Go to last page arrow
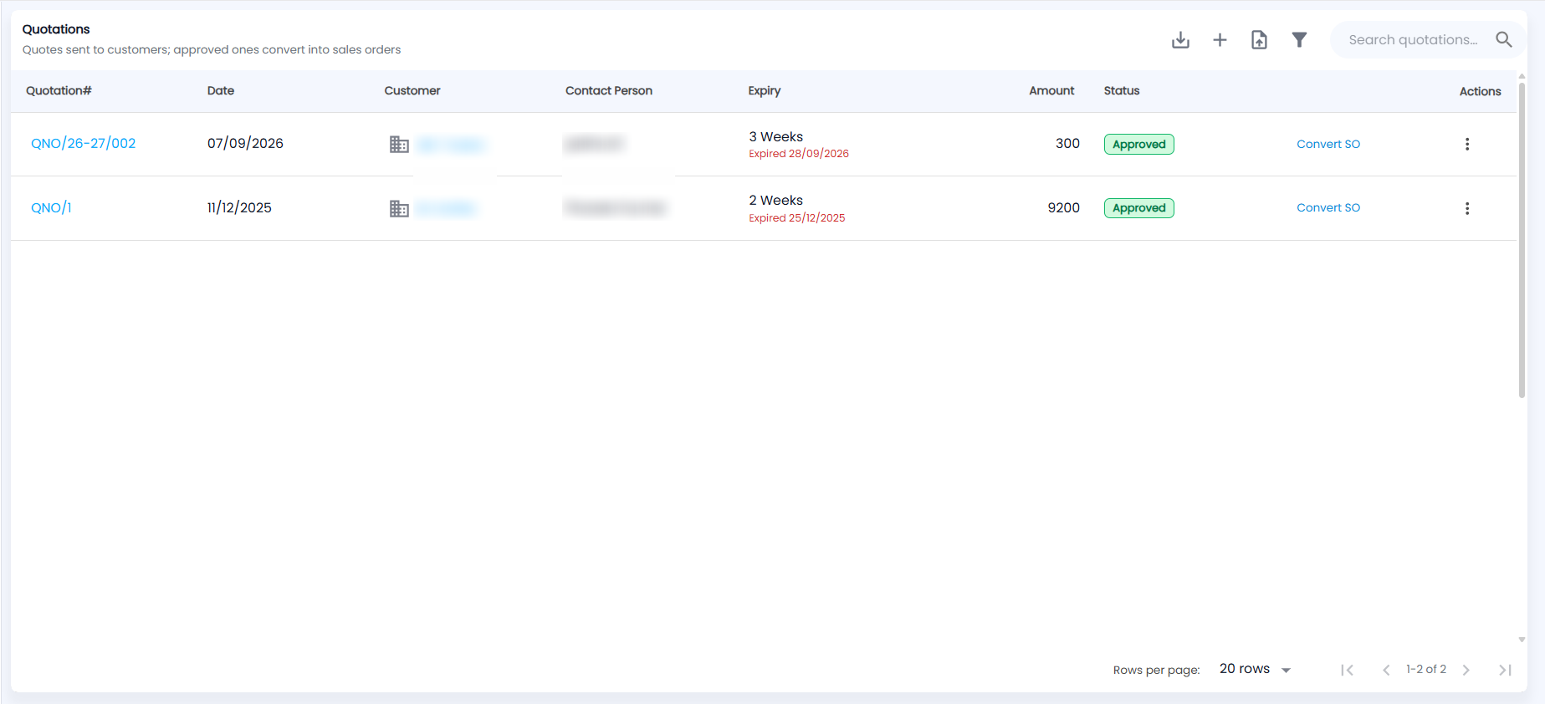Image resolution: width=1545 pixels, height=704 pixels. 1505,670
